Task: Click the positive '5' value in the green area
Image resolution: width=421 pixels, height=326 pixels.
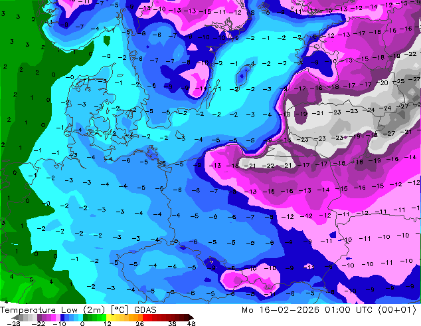Action: pos(31,279)
